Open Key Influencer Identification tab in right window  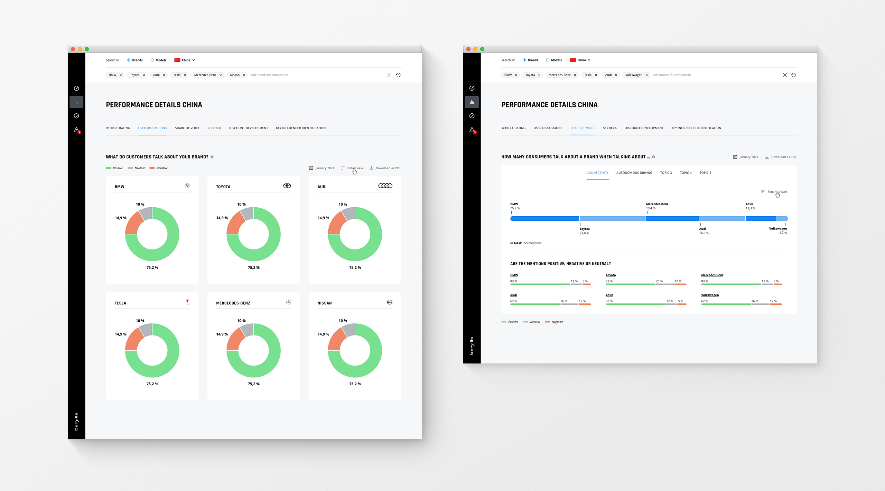point(696,128)
